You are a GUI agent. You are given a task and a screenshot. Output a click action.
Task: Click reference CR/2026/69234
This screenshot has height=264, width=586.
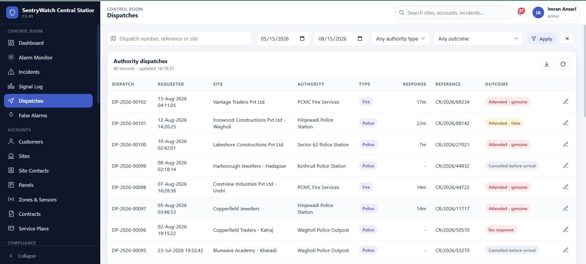pos(452,102)
